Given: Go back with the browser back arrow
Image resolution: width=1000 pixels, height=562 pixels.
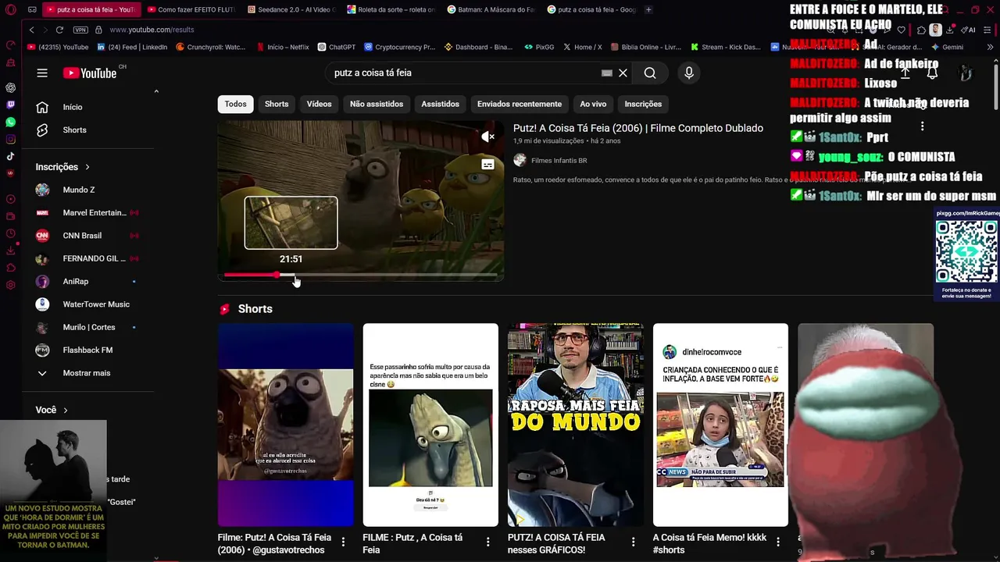Looking at the screenshot, I should (31, 30).
